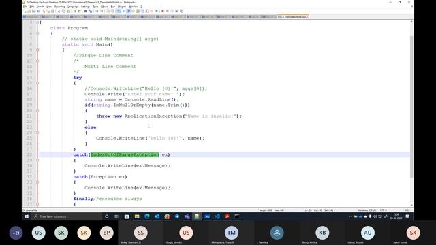Toggle Synchronize Horizontal Scrolling
This screenshot has width=436, height=245.
pos(112,11)
